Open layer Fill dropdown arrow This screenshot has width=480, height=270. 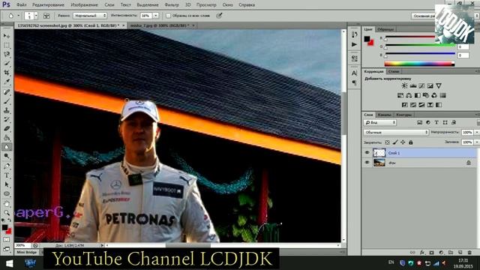[477, 142]
